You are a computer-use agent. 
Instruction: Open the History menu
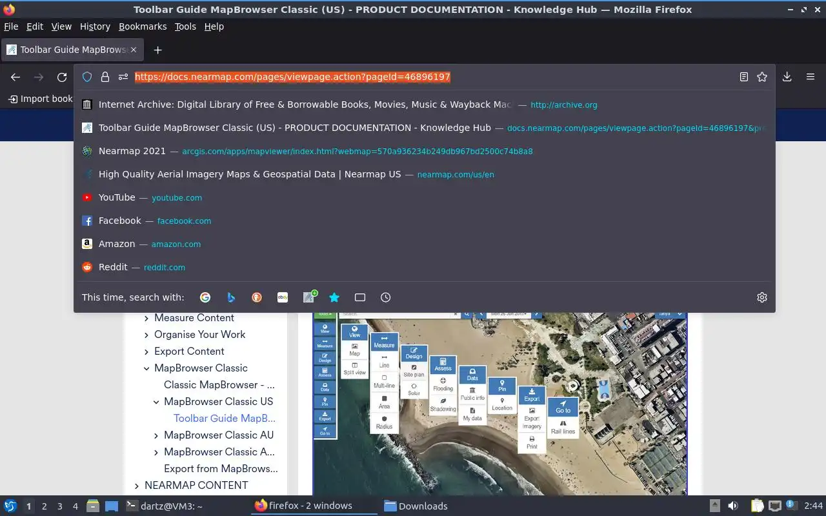(x=95, y=26)
